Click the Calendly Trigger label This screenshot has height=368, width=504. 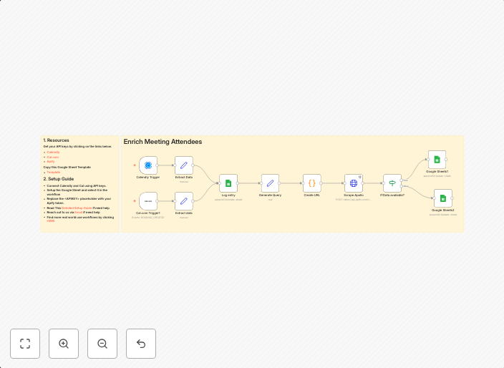pyautogui.click(x=148, y=178)
